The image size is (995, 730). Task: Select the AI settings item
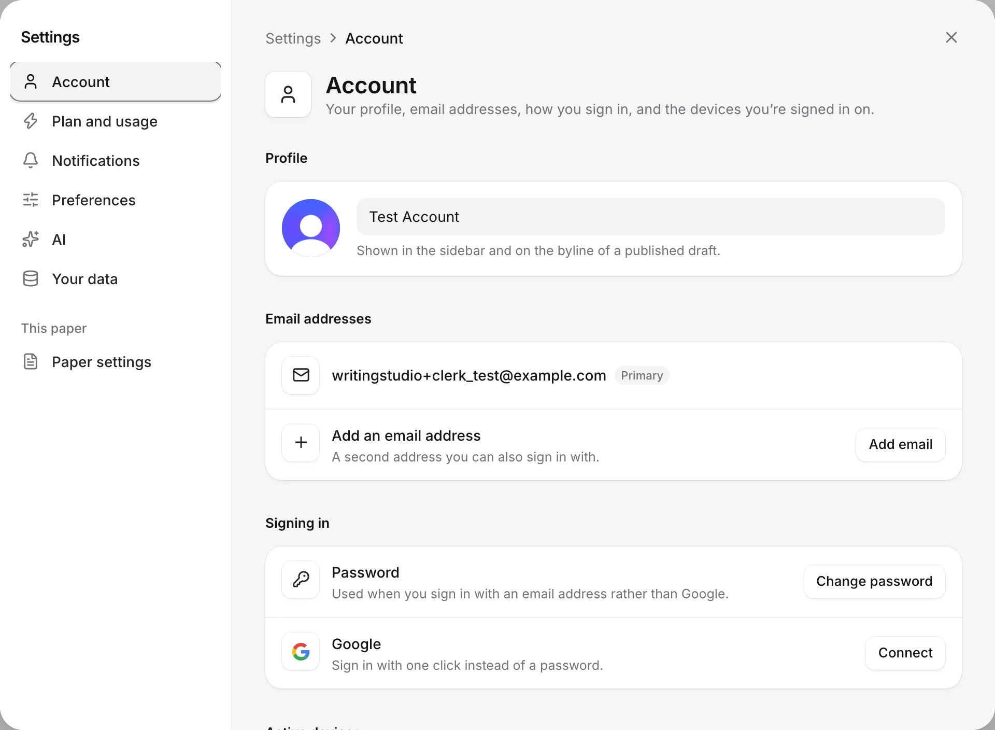tap(116, 240)
